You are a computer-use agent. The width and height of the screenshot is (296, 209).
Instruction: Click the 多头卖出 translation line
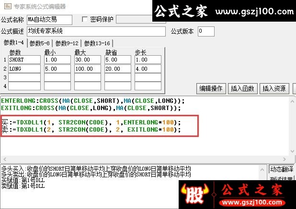[x=96, y=174]
